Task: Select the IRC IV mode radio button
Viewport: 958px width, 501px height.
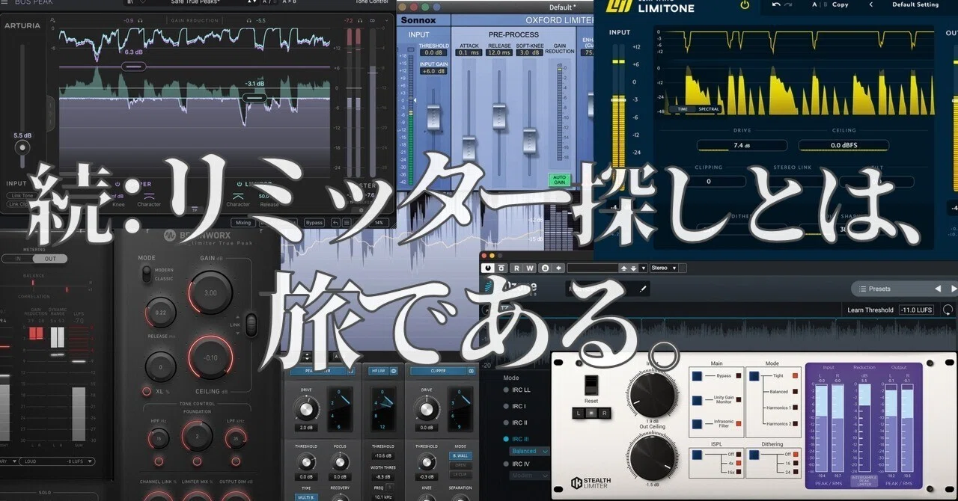Action: [x=504, y=464]
